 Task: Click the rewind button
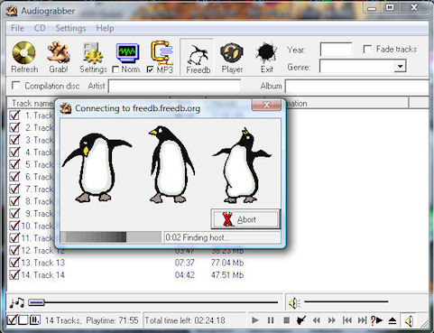tap(316, 320)
